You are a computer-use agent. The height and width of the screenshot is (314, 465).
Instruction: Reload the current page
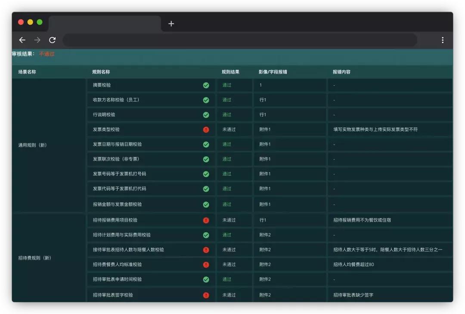[53, 40]
